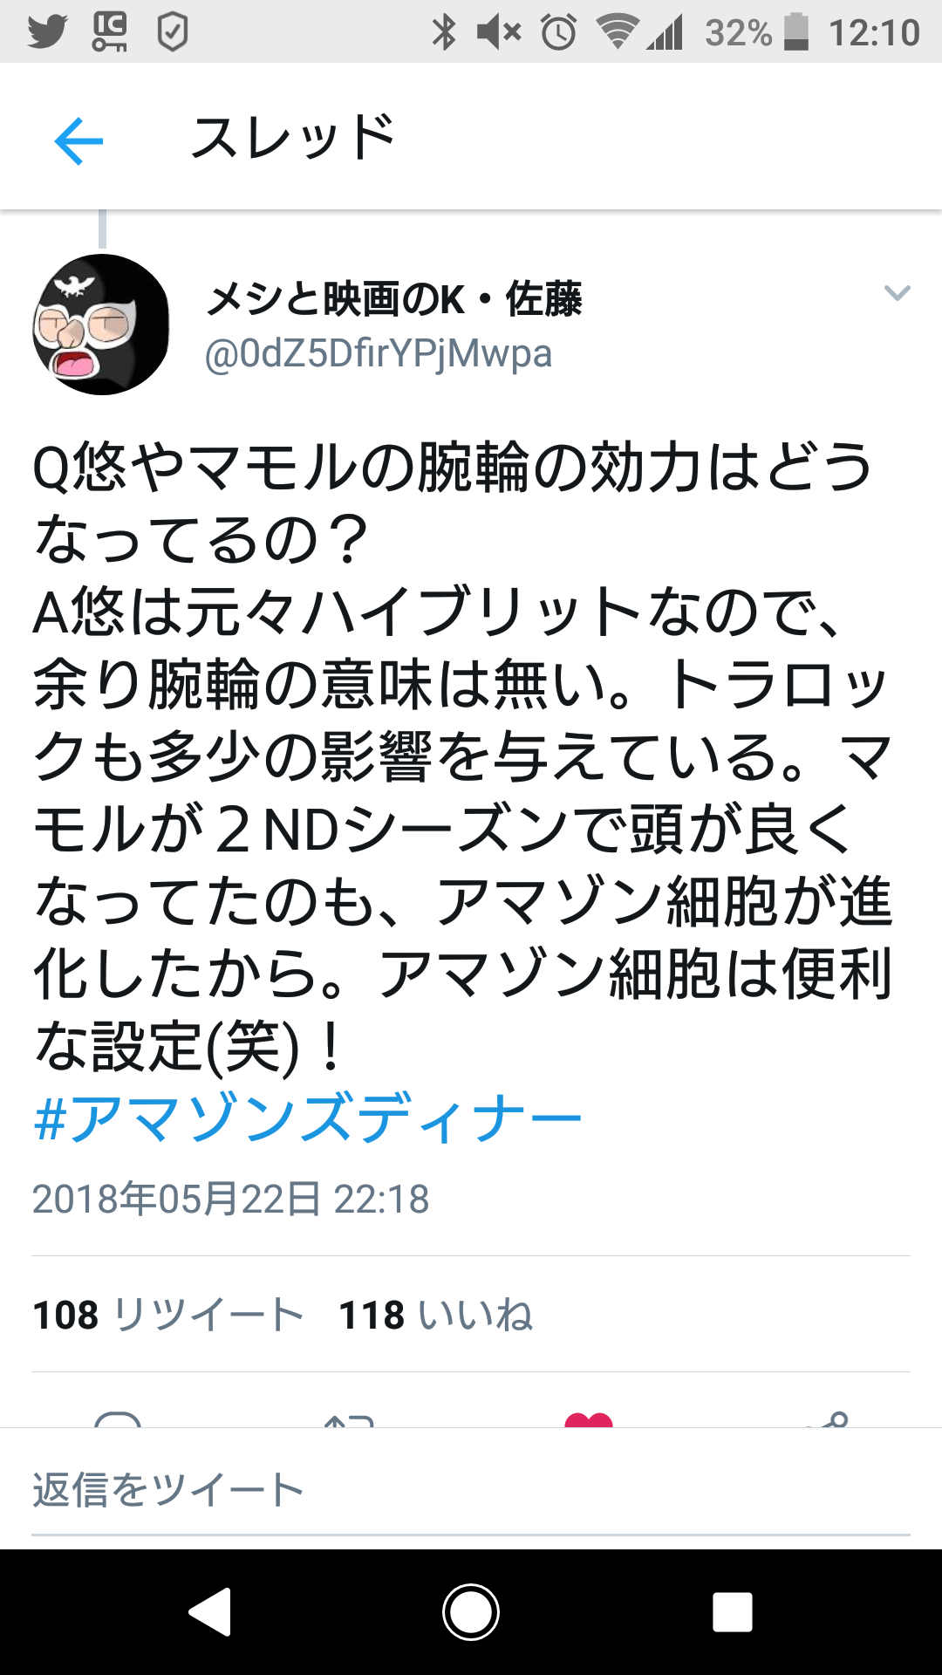Tap the tweet timestamp 2018年05月22日 22:18
The image size is (942, 1675).
click(231, 1199)
